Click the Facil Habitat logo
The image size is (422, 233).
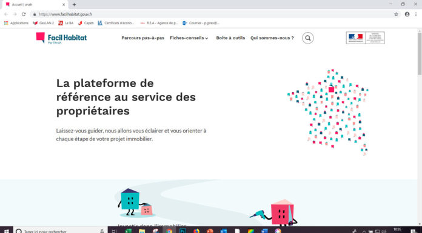61,38
